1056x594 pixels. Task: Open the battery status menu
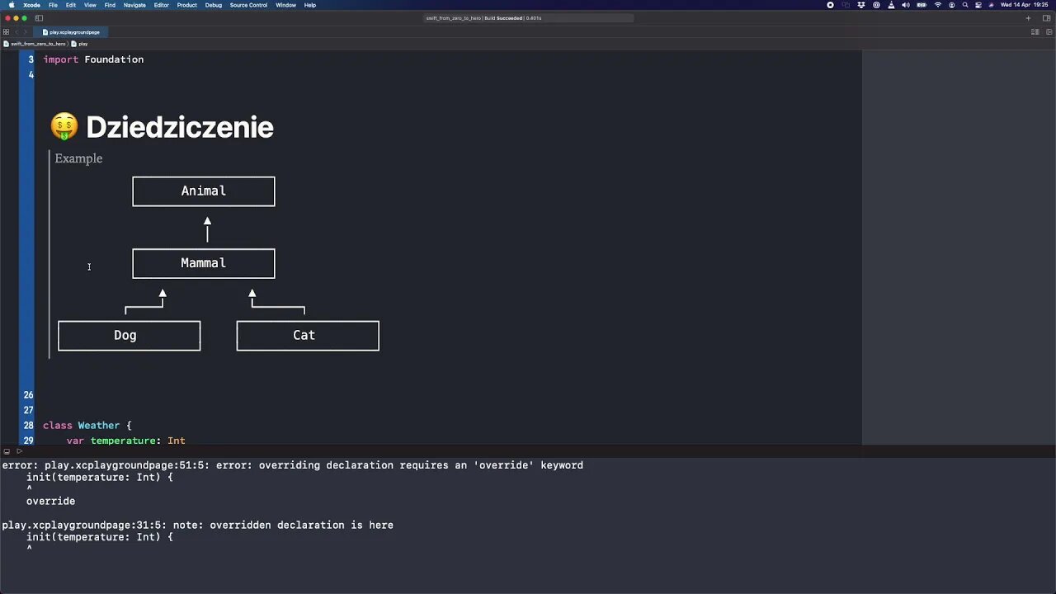tap(922, 5)
